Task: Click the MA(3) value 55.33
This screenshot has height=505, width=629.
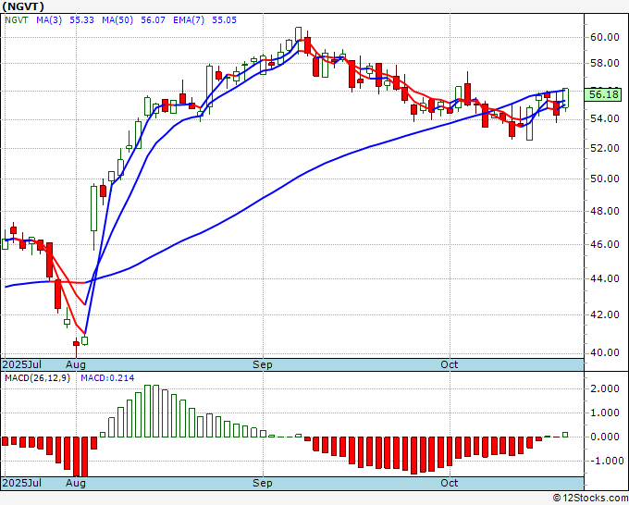Action: 81,20
